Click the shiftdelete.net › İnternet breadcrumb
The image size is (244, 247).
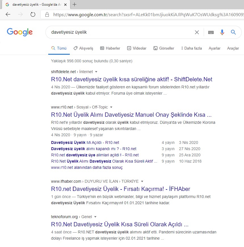point(72,72)
